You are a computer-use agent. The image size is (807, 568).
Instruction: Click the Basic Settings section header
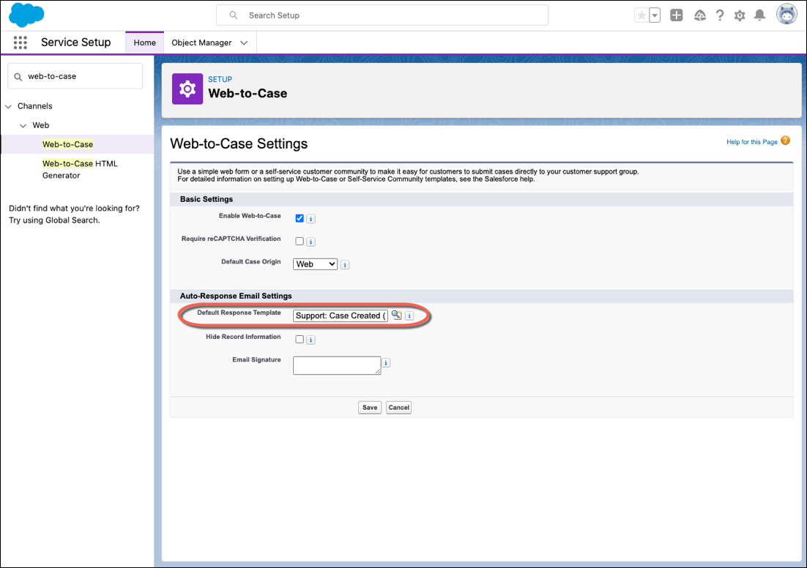207,199
